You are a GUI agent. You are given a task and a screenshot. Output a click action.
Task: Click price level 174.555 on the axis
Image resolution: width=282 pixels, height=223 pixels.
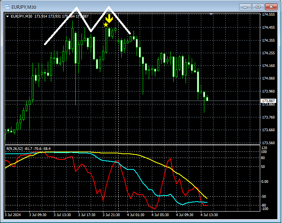[x=268, y=15]
